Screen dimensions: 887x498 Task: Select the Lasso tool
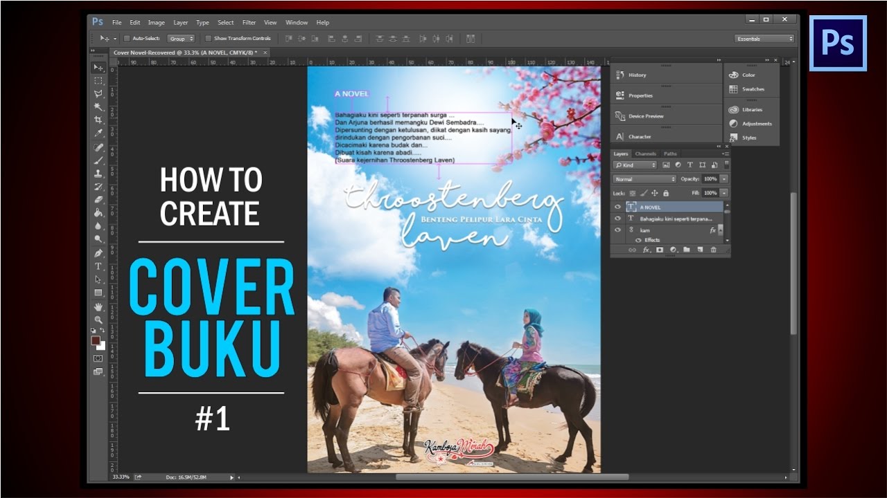pos(98,94)
